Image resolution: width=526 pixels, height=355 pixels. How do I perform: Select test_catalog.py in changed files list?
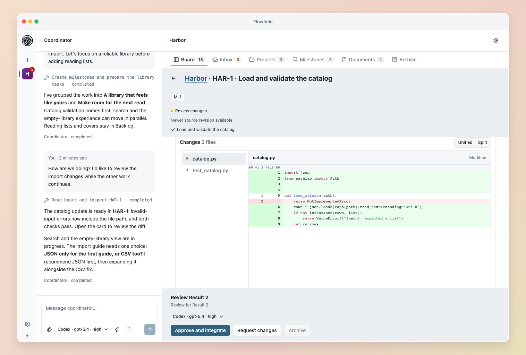pos(214,171)
